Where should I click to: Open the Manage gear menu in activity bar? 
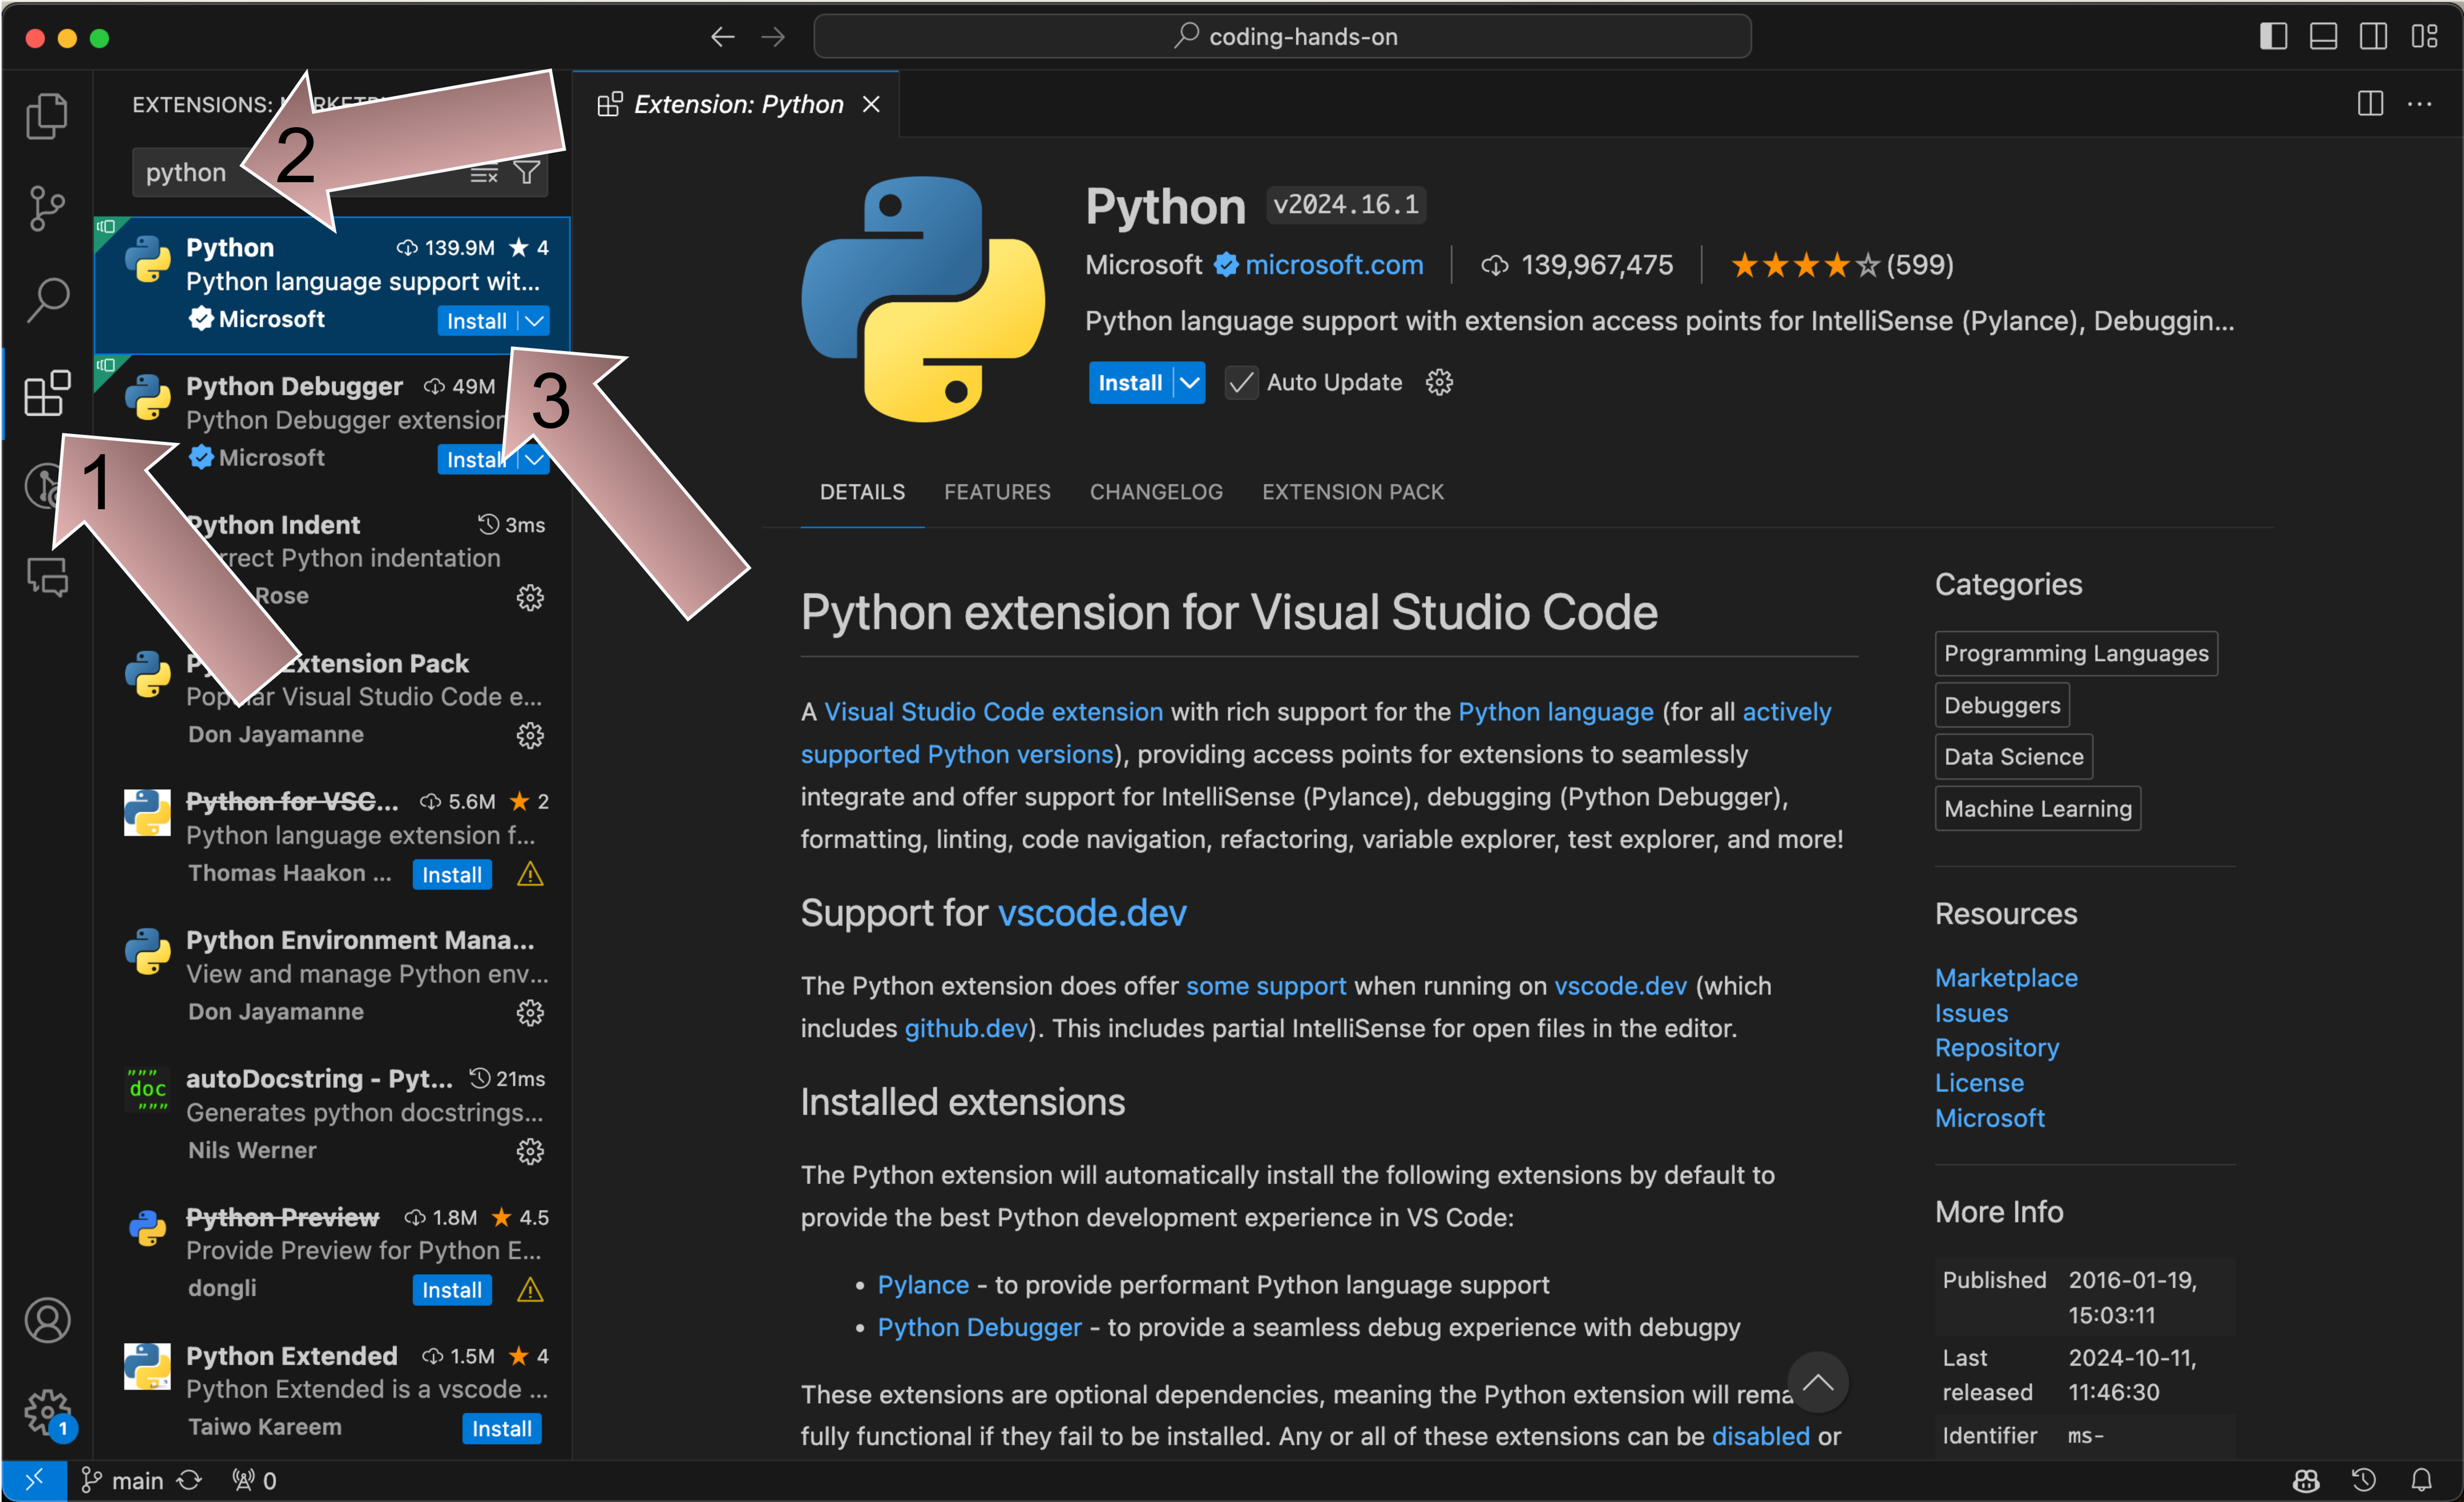coord(47,1413)
